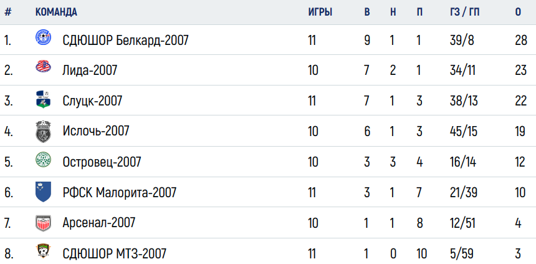The height and width of the screenshot is (264, 536).
Task: Sort table by КОМАНДА column header
Action: [56, 12]
